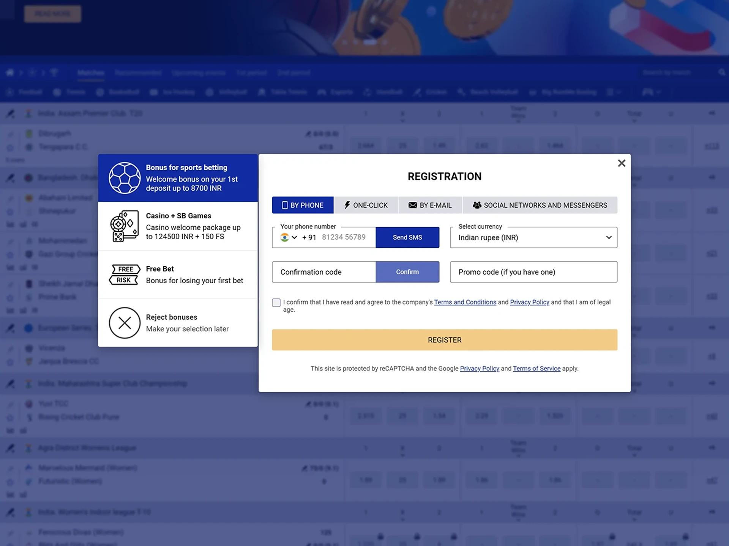
Task: Click the Confirmation code field
Action: pyautogui.click(x=324, y=272)
